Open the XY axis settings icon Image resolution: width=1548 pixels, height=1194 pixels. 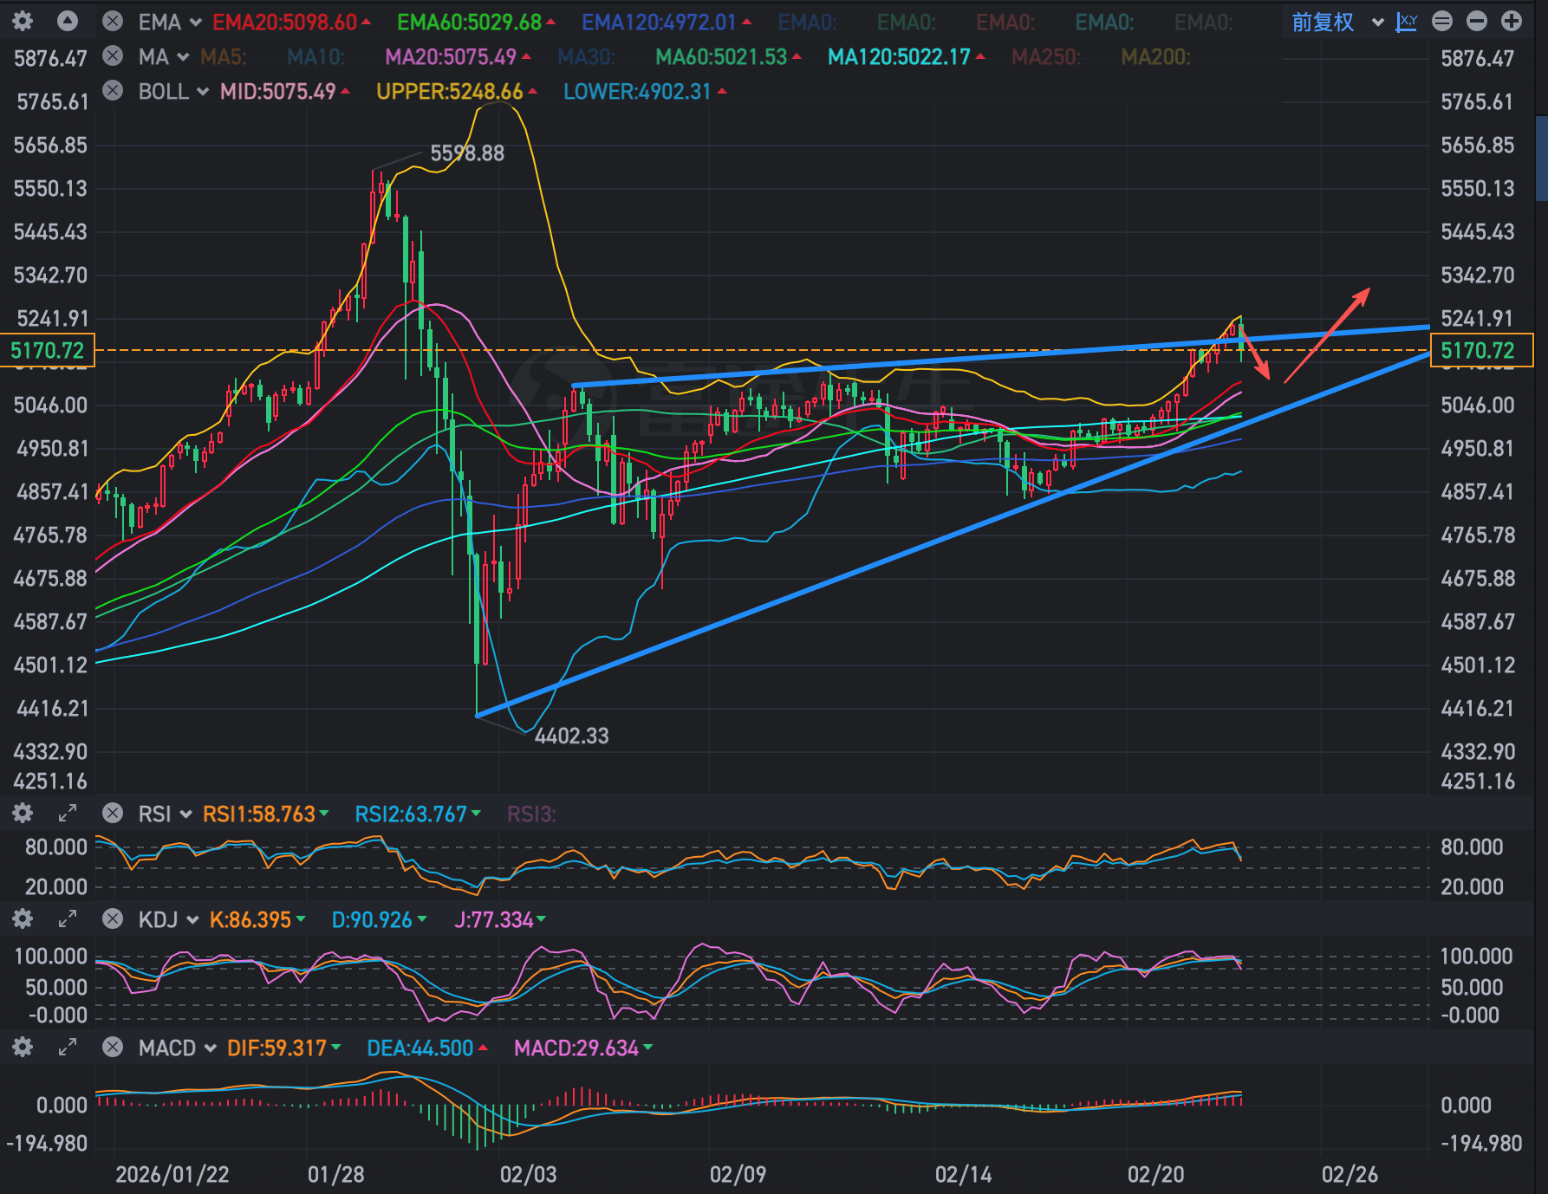pyautogui.click(x=1407, y=22)
